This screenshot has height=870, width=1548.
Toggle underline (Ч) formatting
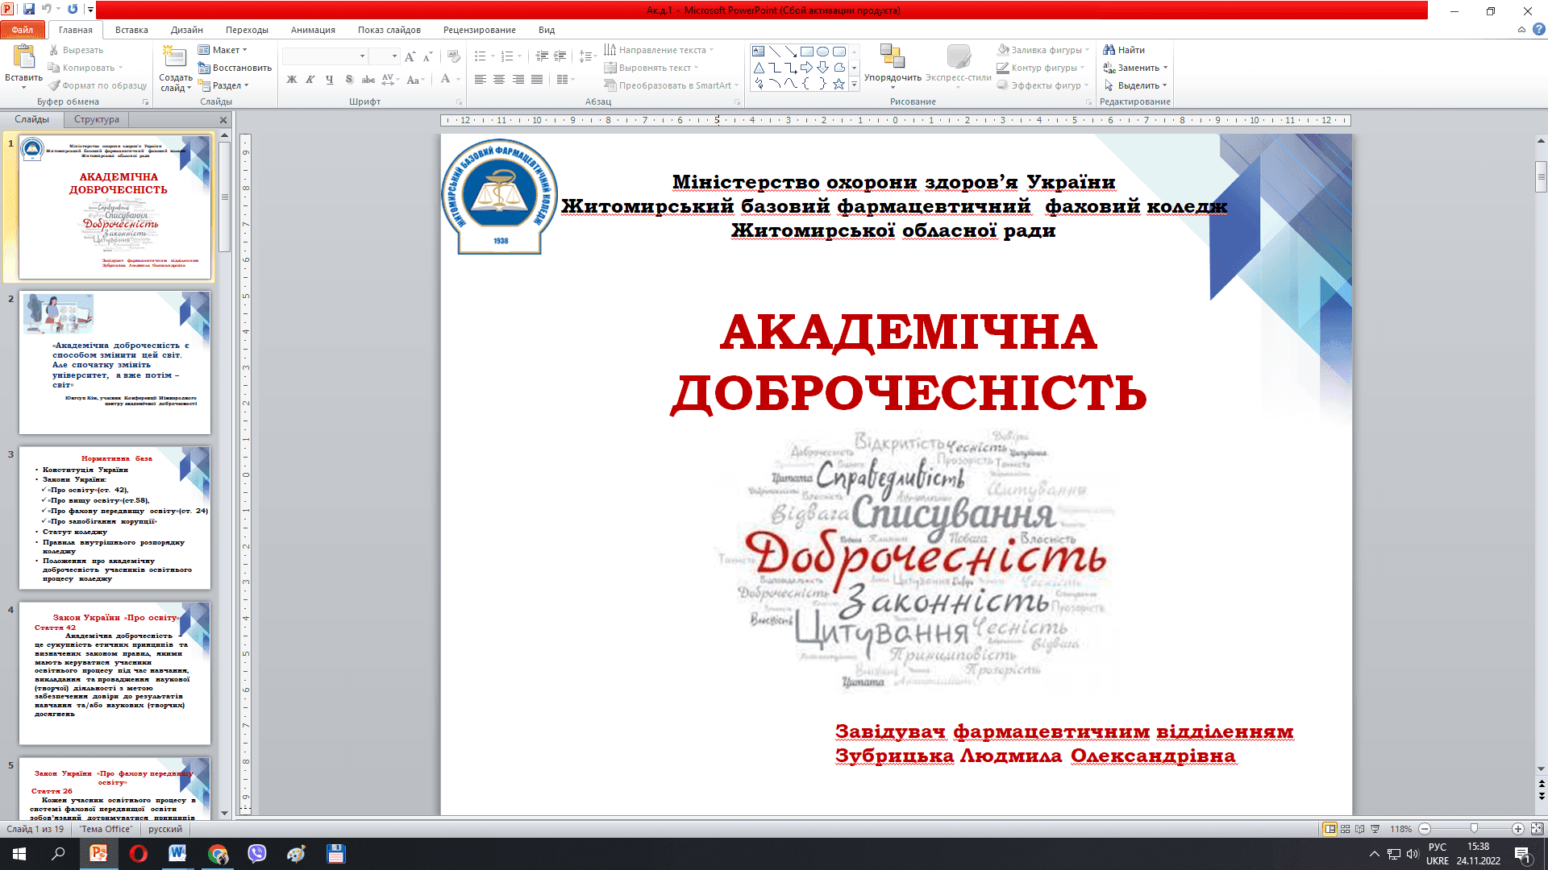[330, 79]
